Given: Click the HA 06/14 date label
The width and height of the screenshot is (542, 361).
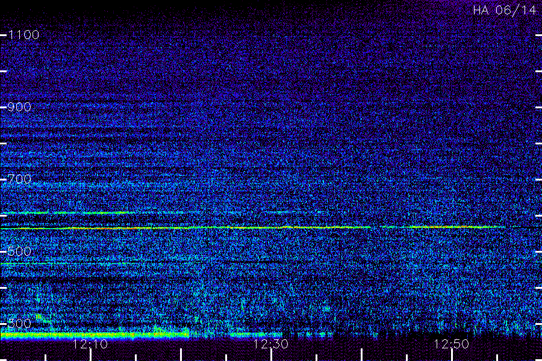Looking at the screenshot, I should click(x=504, y=10).
